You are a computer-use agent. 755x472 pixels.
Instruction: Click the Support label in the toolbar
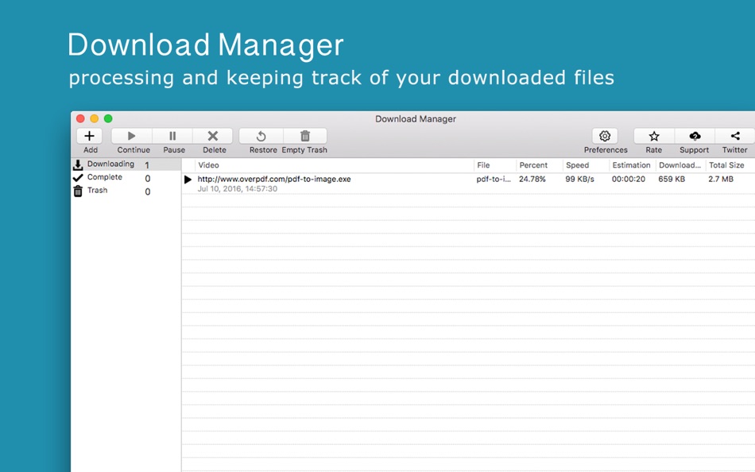[x=695, y=150]
